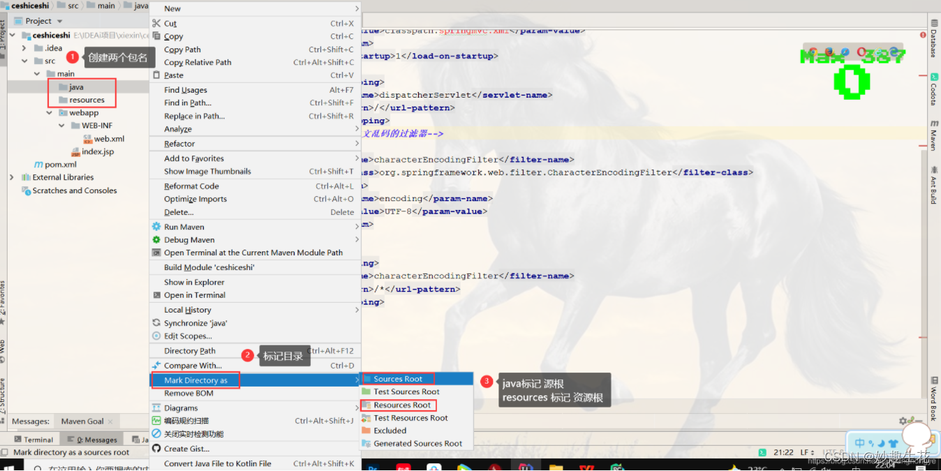941x471 pixels.
Task: Click the LF line separator status entry
Action: [x=808, y=452]
